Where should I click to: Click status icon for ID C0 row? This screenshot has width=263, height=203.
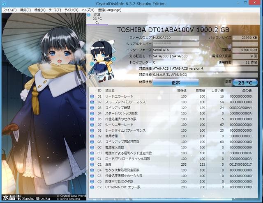[x=92, y=153]
